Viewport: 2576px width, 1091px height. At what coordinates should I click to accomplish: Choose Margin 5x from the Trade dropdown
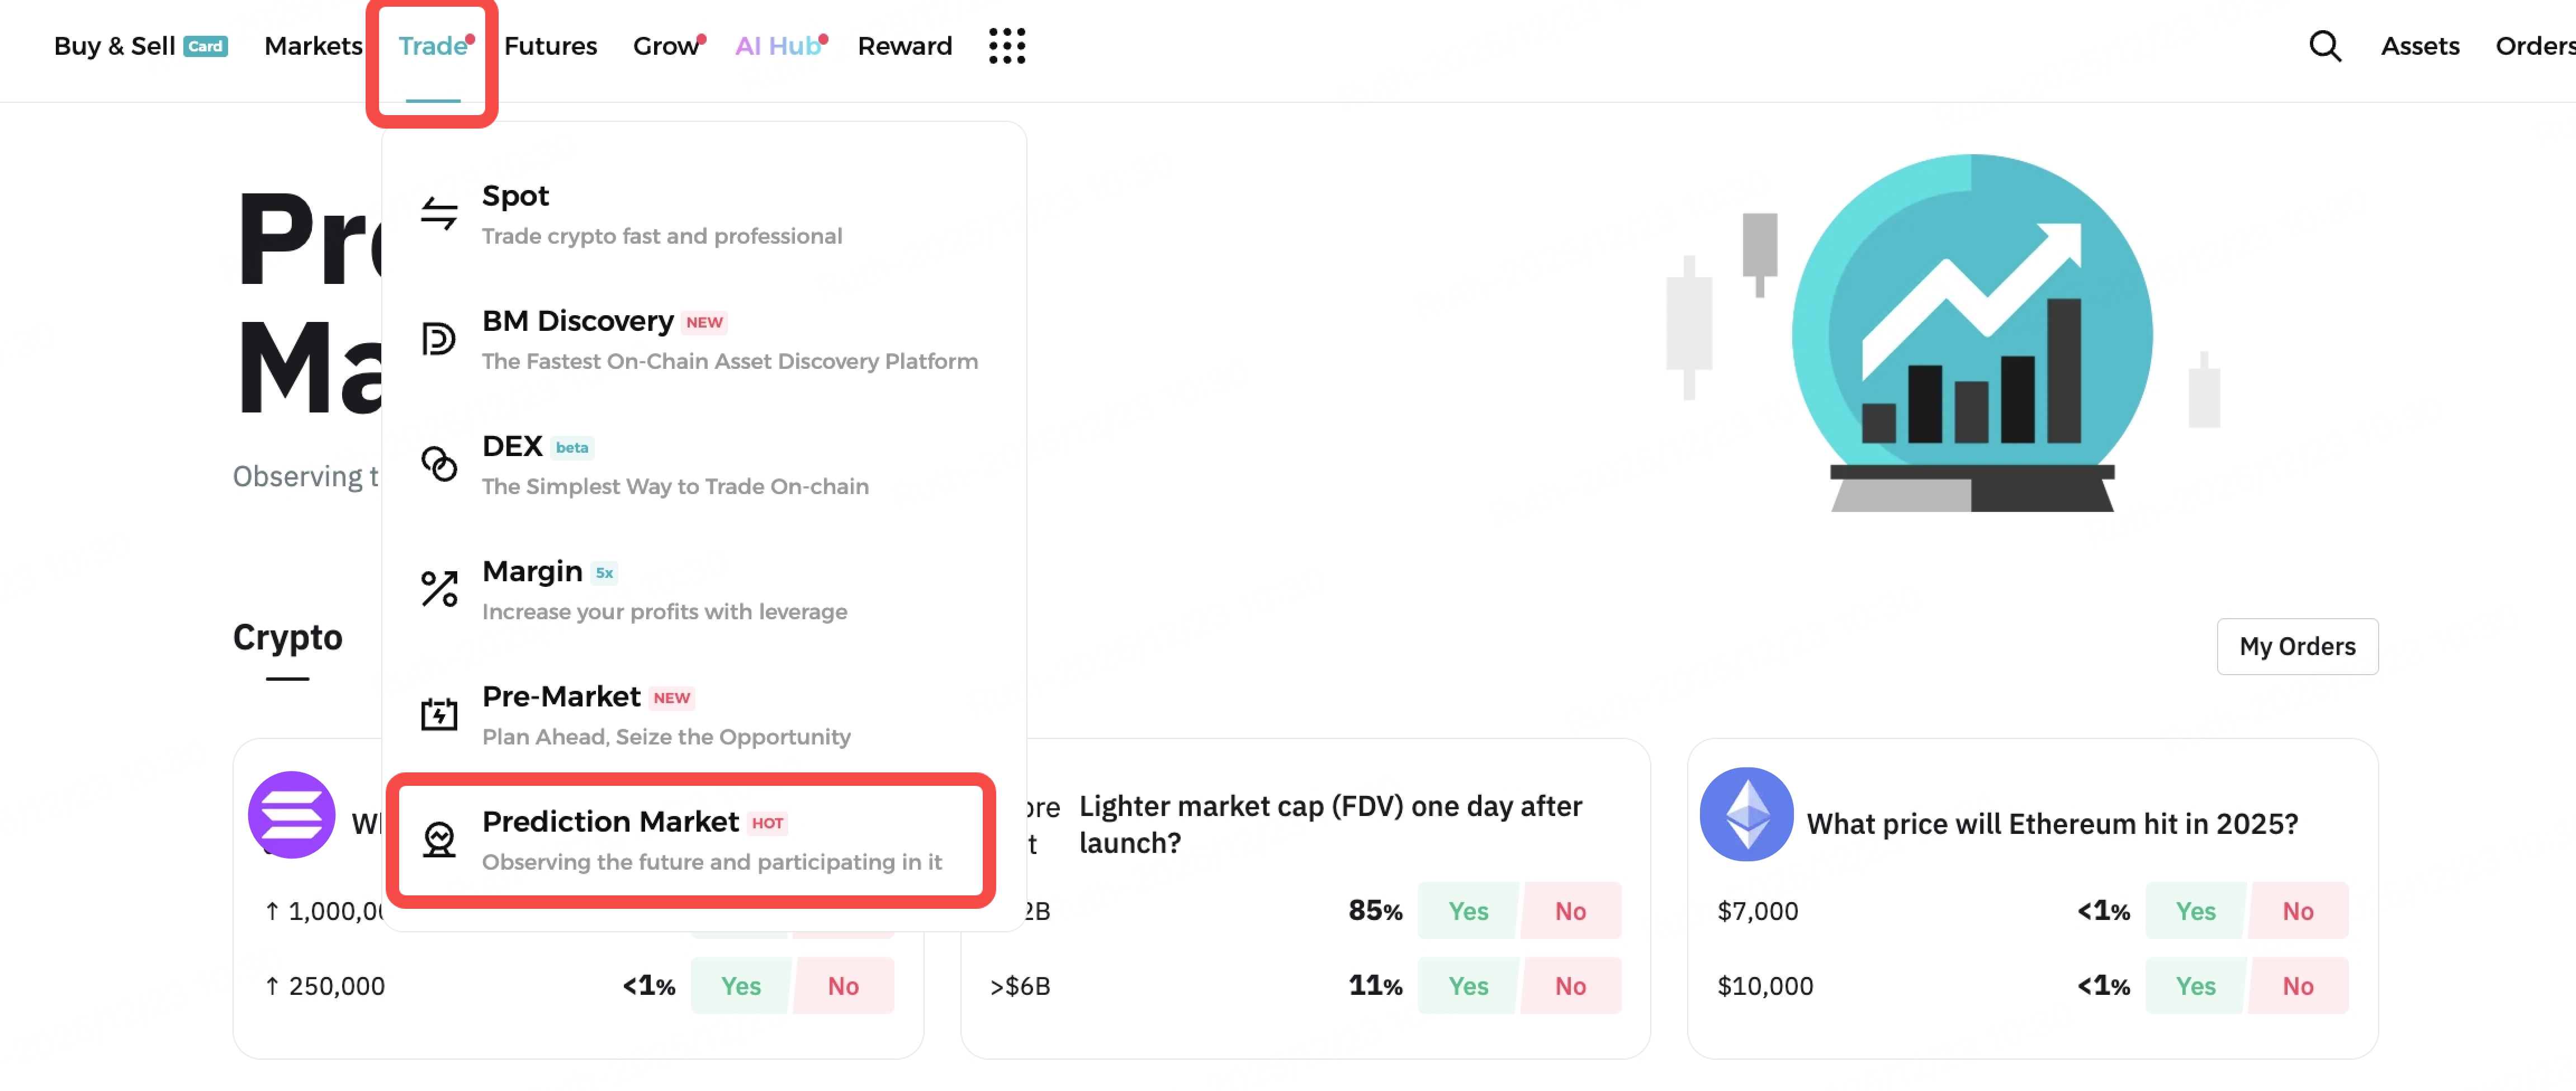click(x=704, y=589)
